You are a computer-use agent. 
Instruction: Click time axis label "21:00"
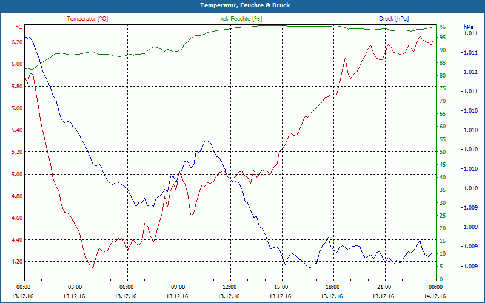(383, 287)
